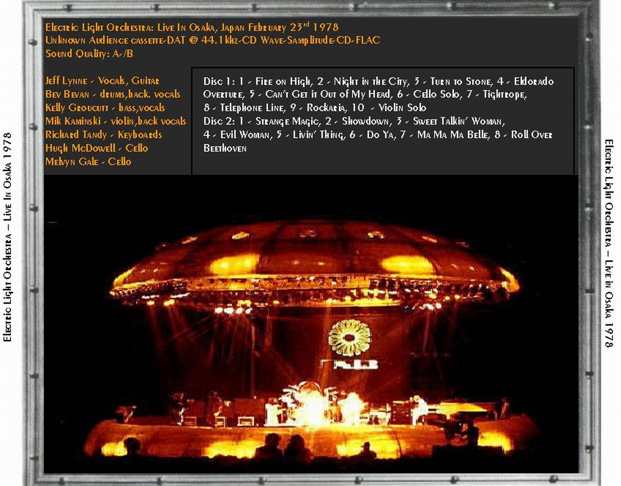This screenshot has height=486, width=621.
Task: Select 'Jeff Lynne - Vocals, Guitar' line
Action: point(102,81)
